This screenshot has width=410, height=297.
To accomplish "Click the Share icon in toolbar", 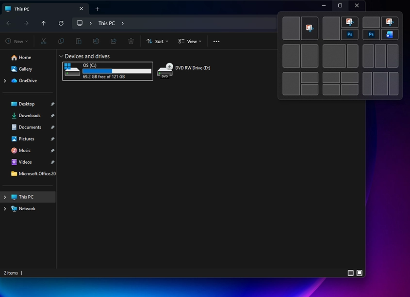I will [x=114, y=41].
